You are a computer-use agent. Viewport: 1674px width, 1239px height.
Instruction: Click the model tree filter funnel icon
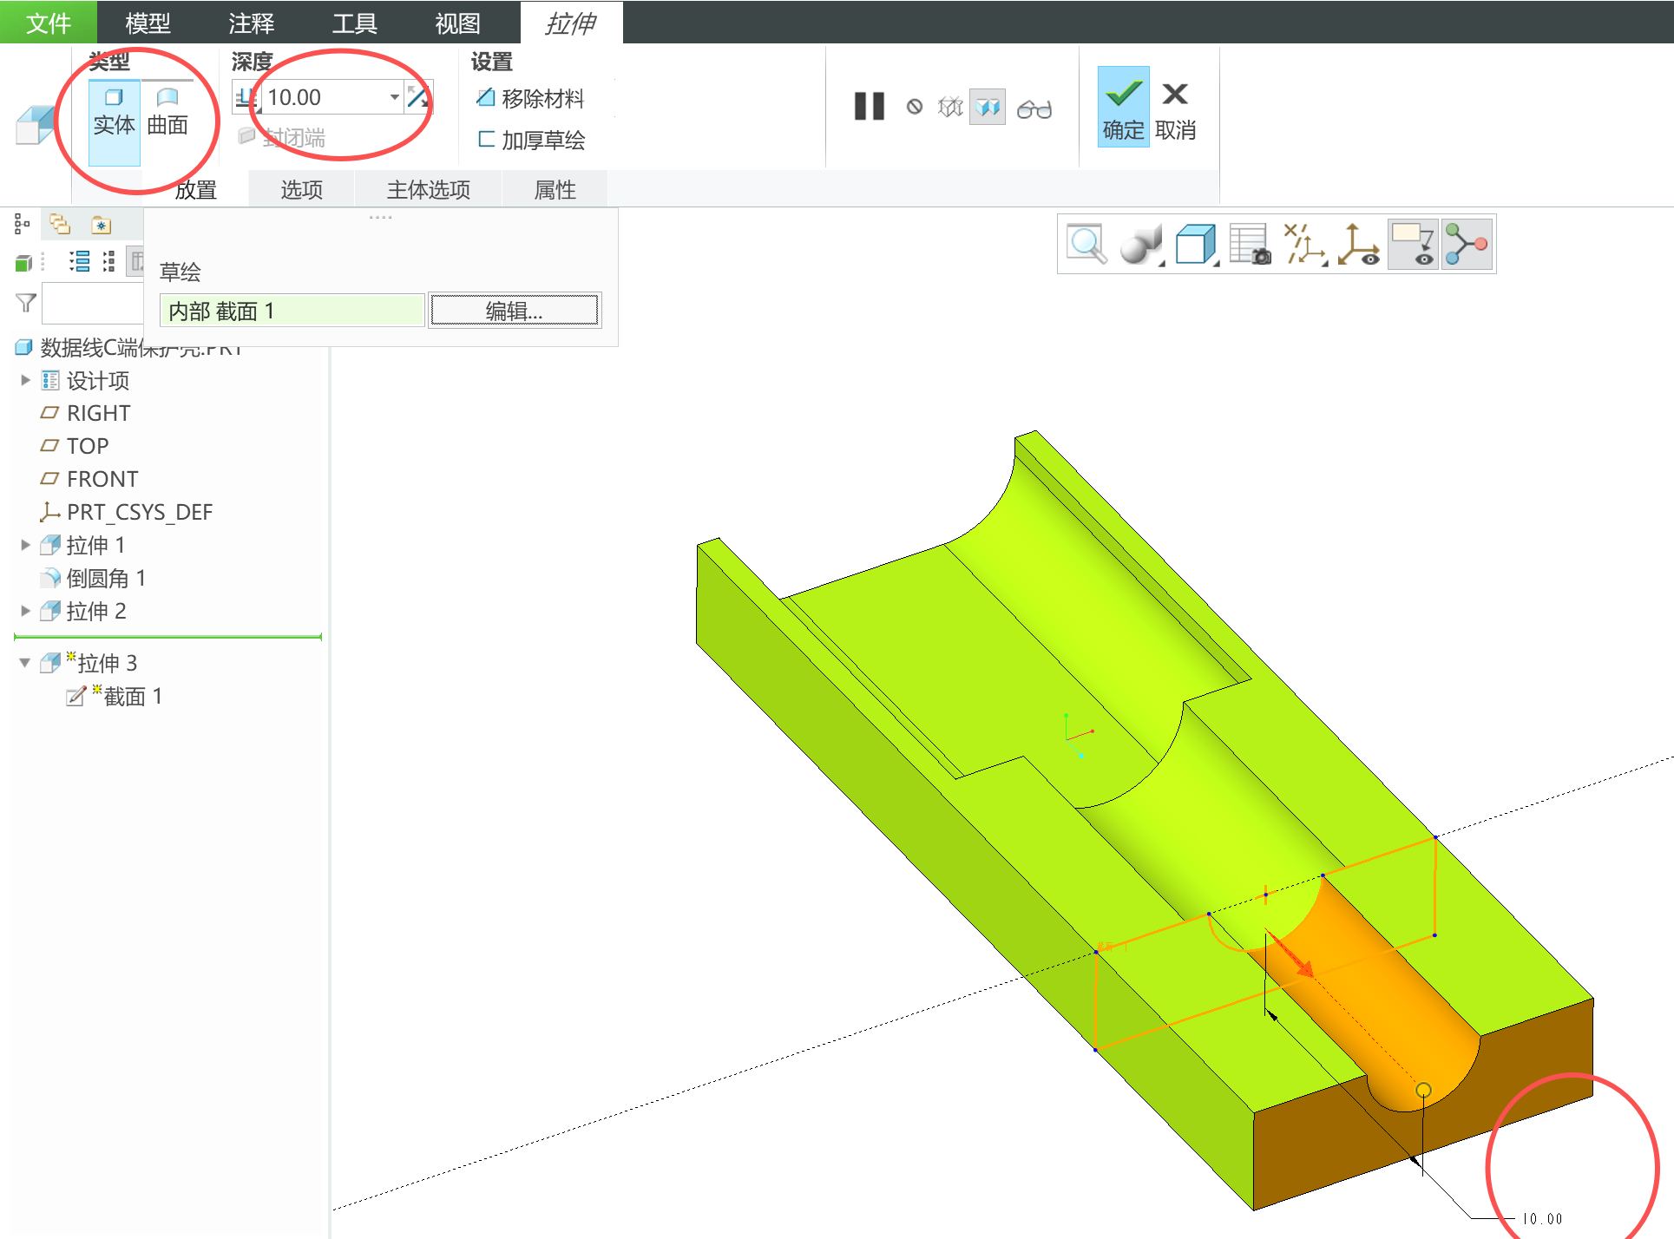(26, 303)
